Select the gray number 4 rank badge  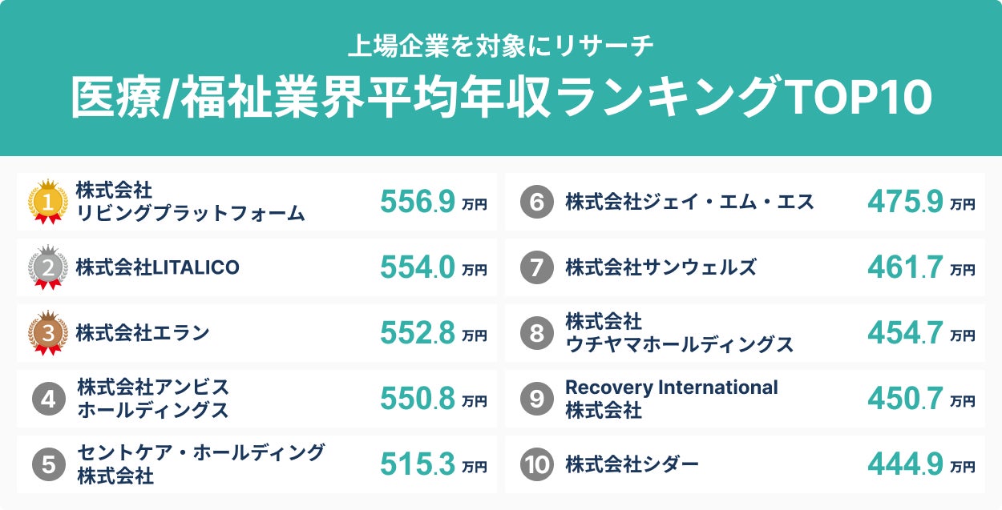click(x=48, y=399)
